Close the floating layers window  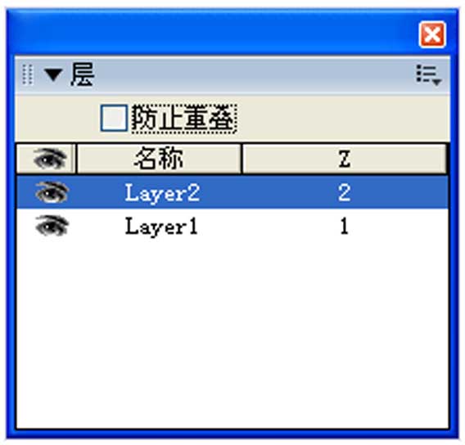(432, 34)
